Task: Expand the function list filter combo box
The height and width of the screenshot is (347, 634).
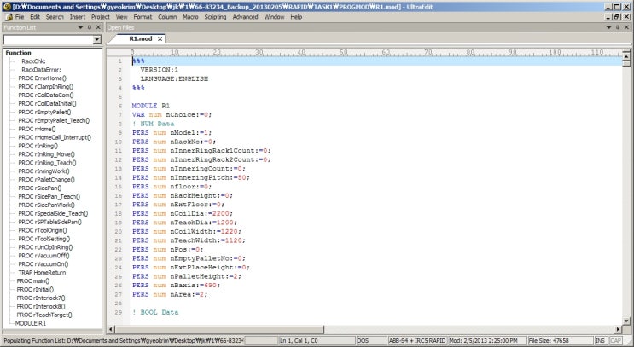Action: coord(97,39)
